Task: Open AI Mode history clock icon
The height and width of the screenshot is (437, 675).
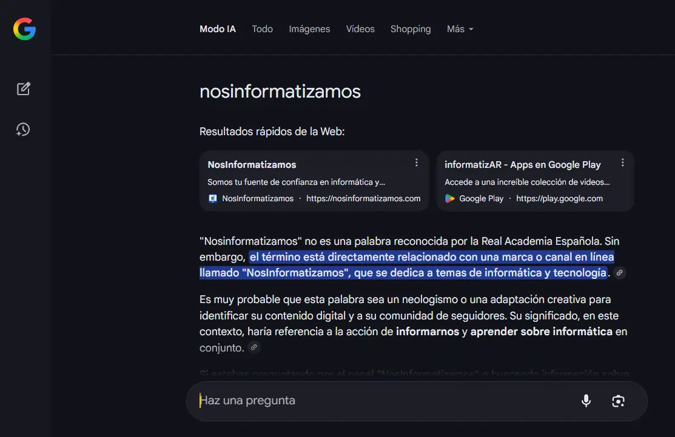Action: [x=23, y=130]
